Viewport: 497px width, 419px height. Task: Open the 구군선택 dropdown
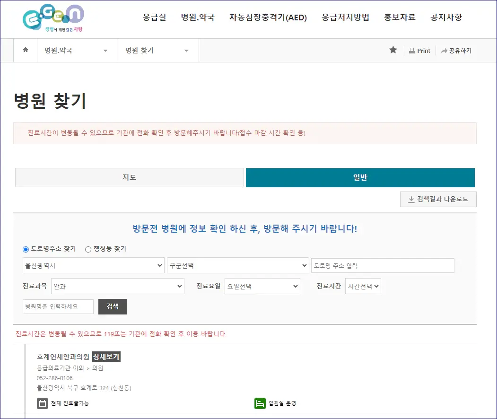point(238,265)
